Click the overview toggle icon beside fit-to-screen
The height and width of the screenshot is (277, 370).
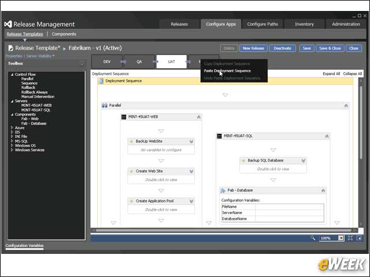click(x=359, y=238)
